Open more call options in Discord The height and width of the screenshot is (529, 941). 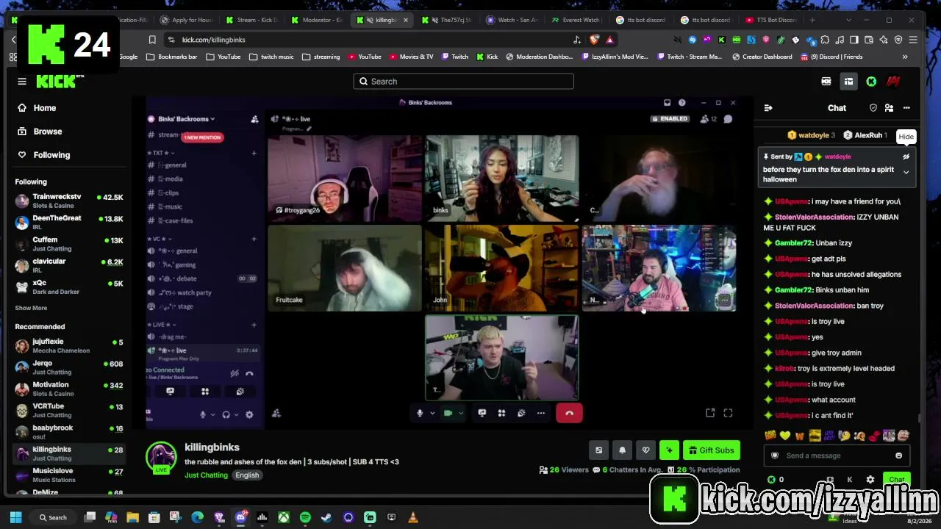coord(541,413)
